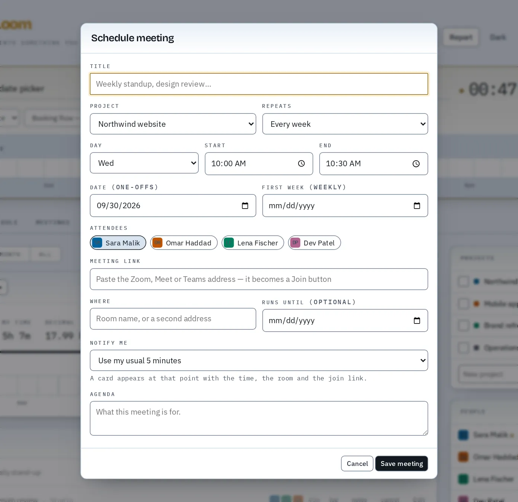Add Omar Haddad as an attendee
The width and height of the screenshot is (518, 502).
point(184,243)
